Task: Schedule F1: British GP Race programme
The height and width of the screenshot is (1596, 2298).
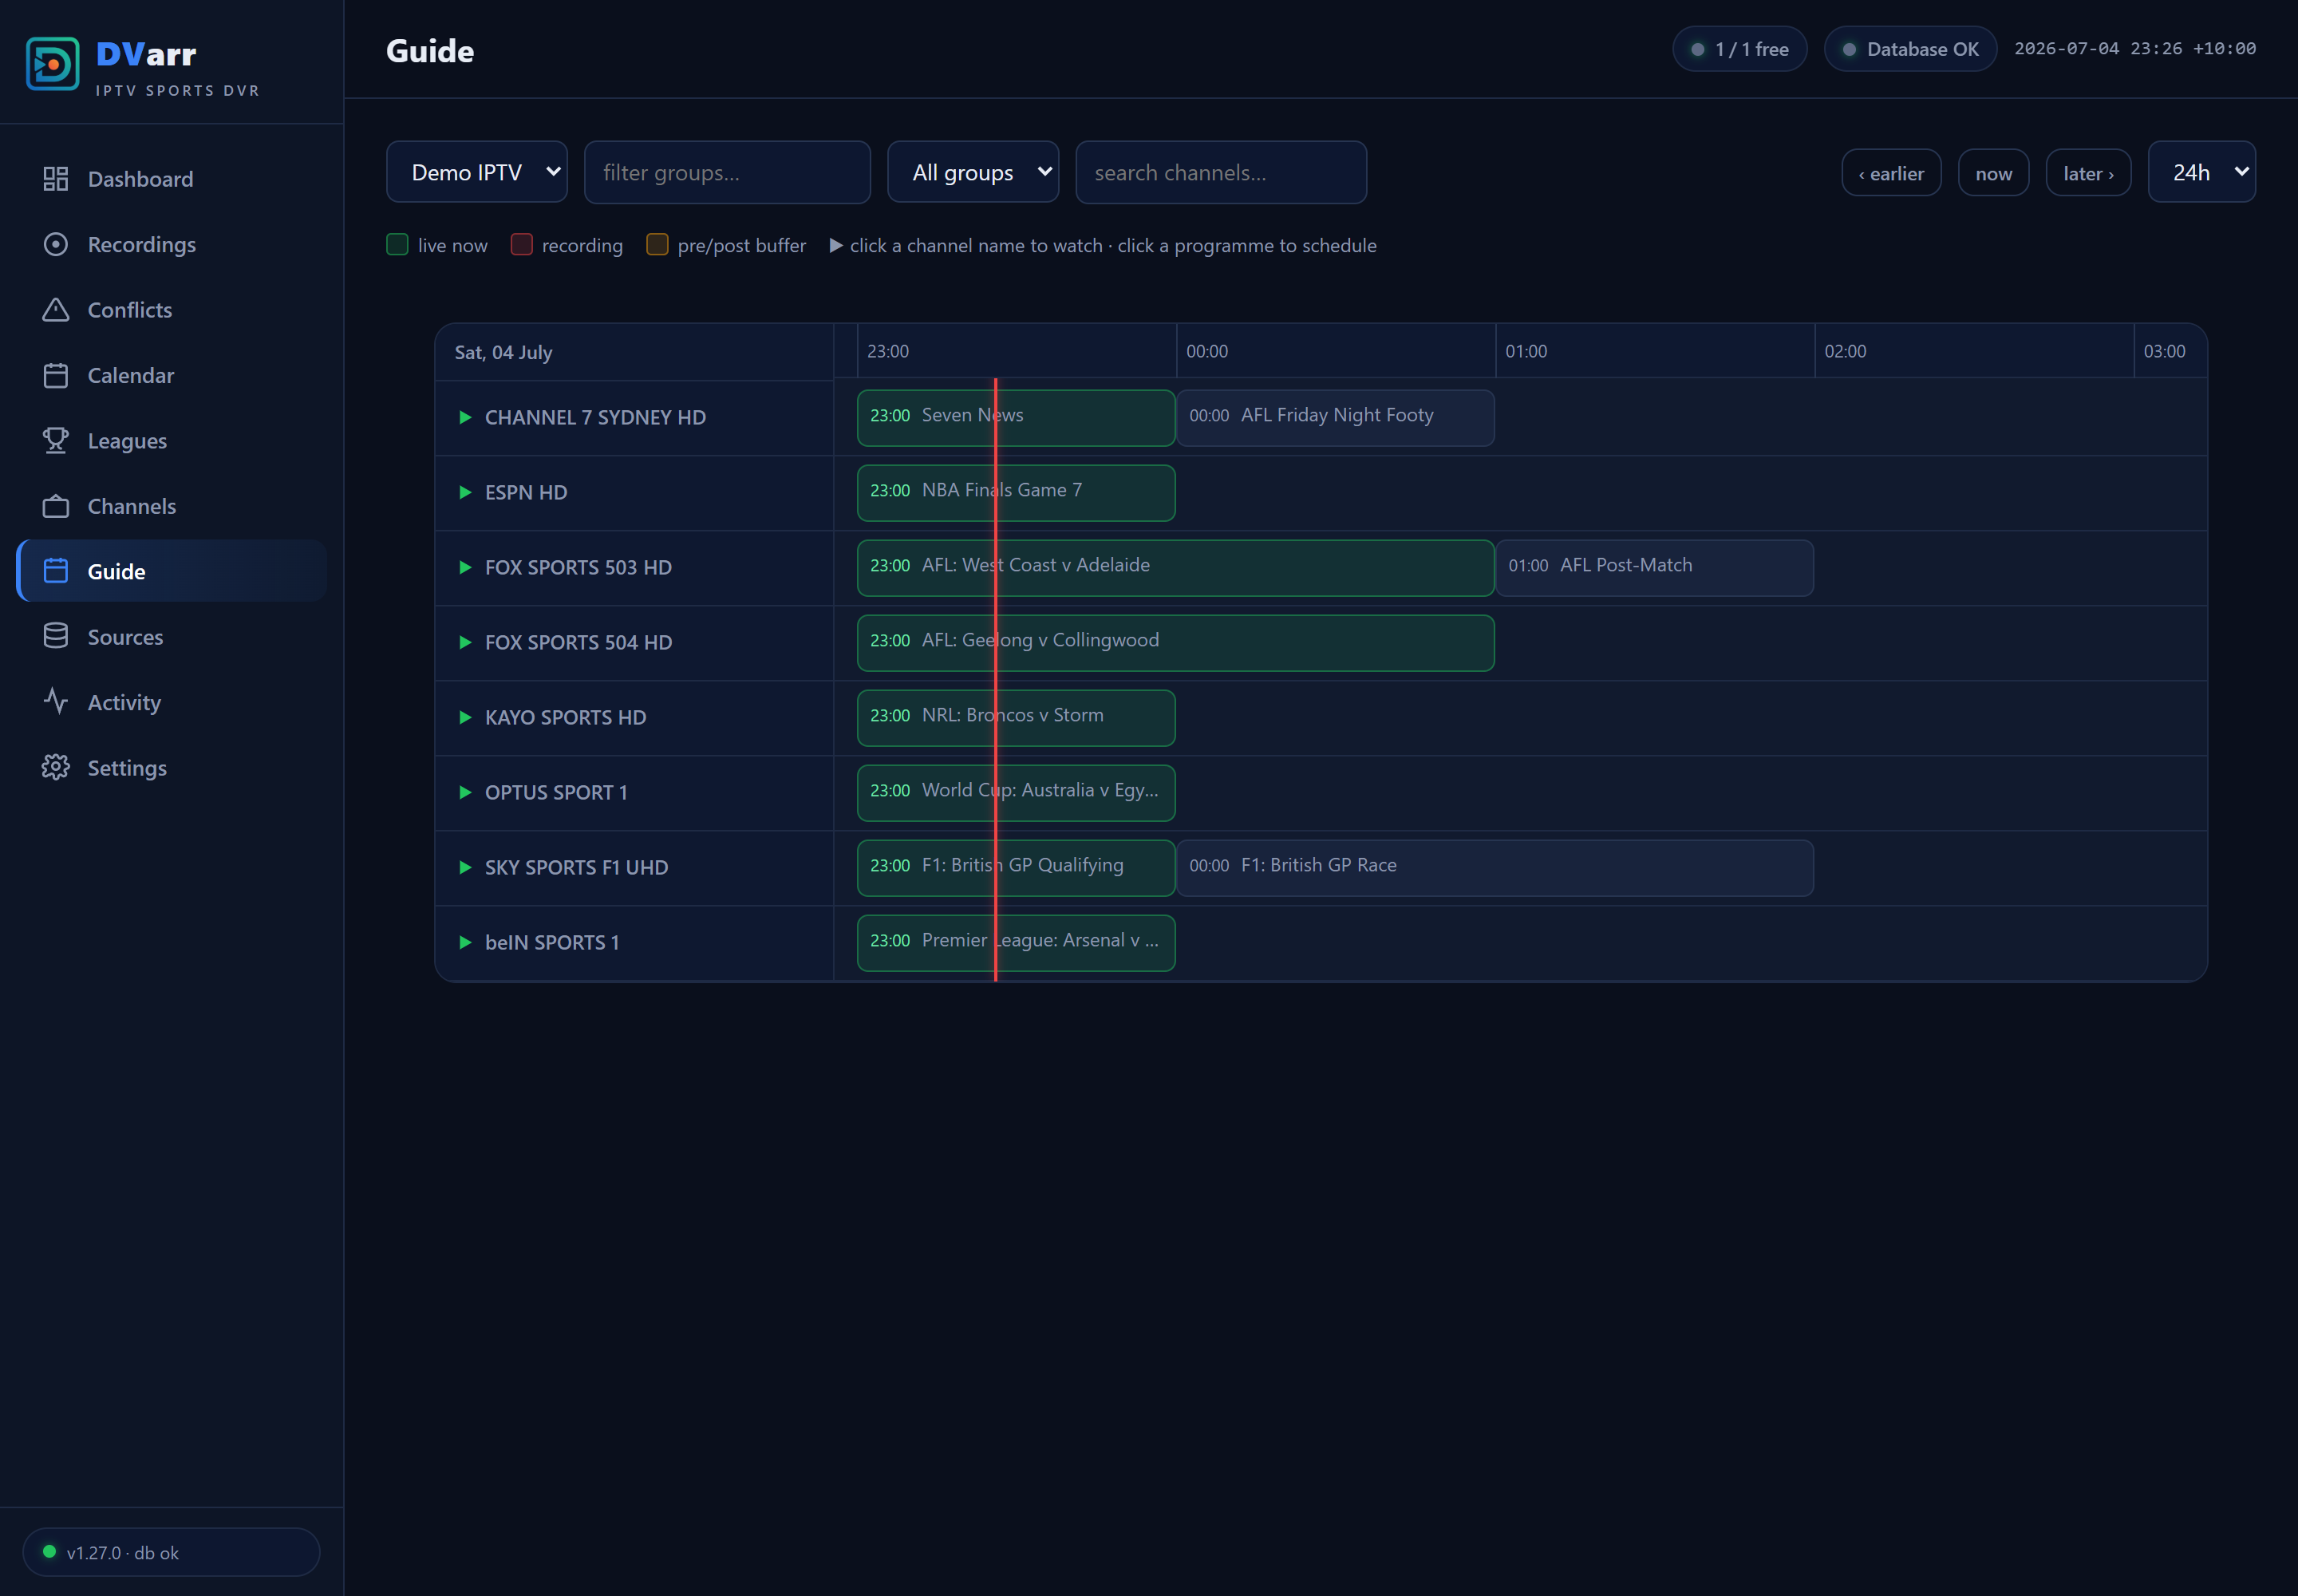Action: tap(1495, 867)
